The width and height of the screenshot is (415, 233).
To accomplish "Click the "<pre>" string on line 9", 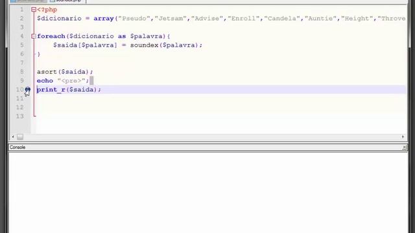I will [x=71, y=80].
